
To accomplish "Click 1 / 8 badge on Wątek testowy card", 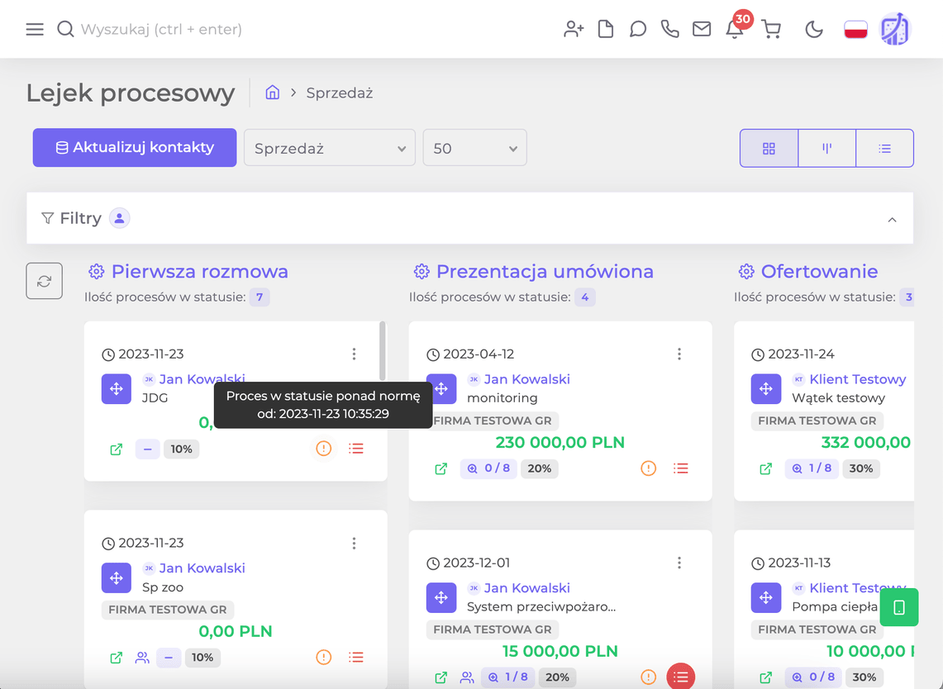I will pos(812,468).
